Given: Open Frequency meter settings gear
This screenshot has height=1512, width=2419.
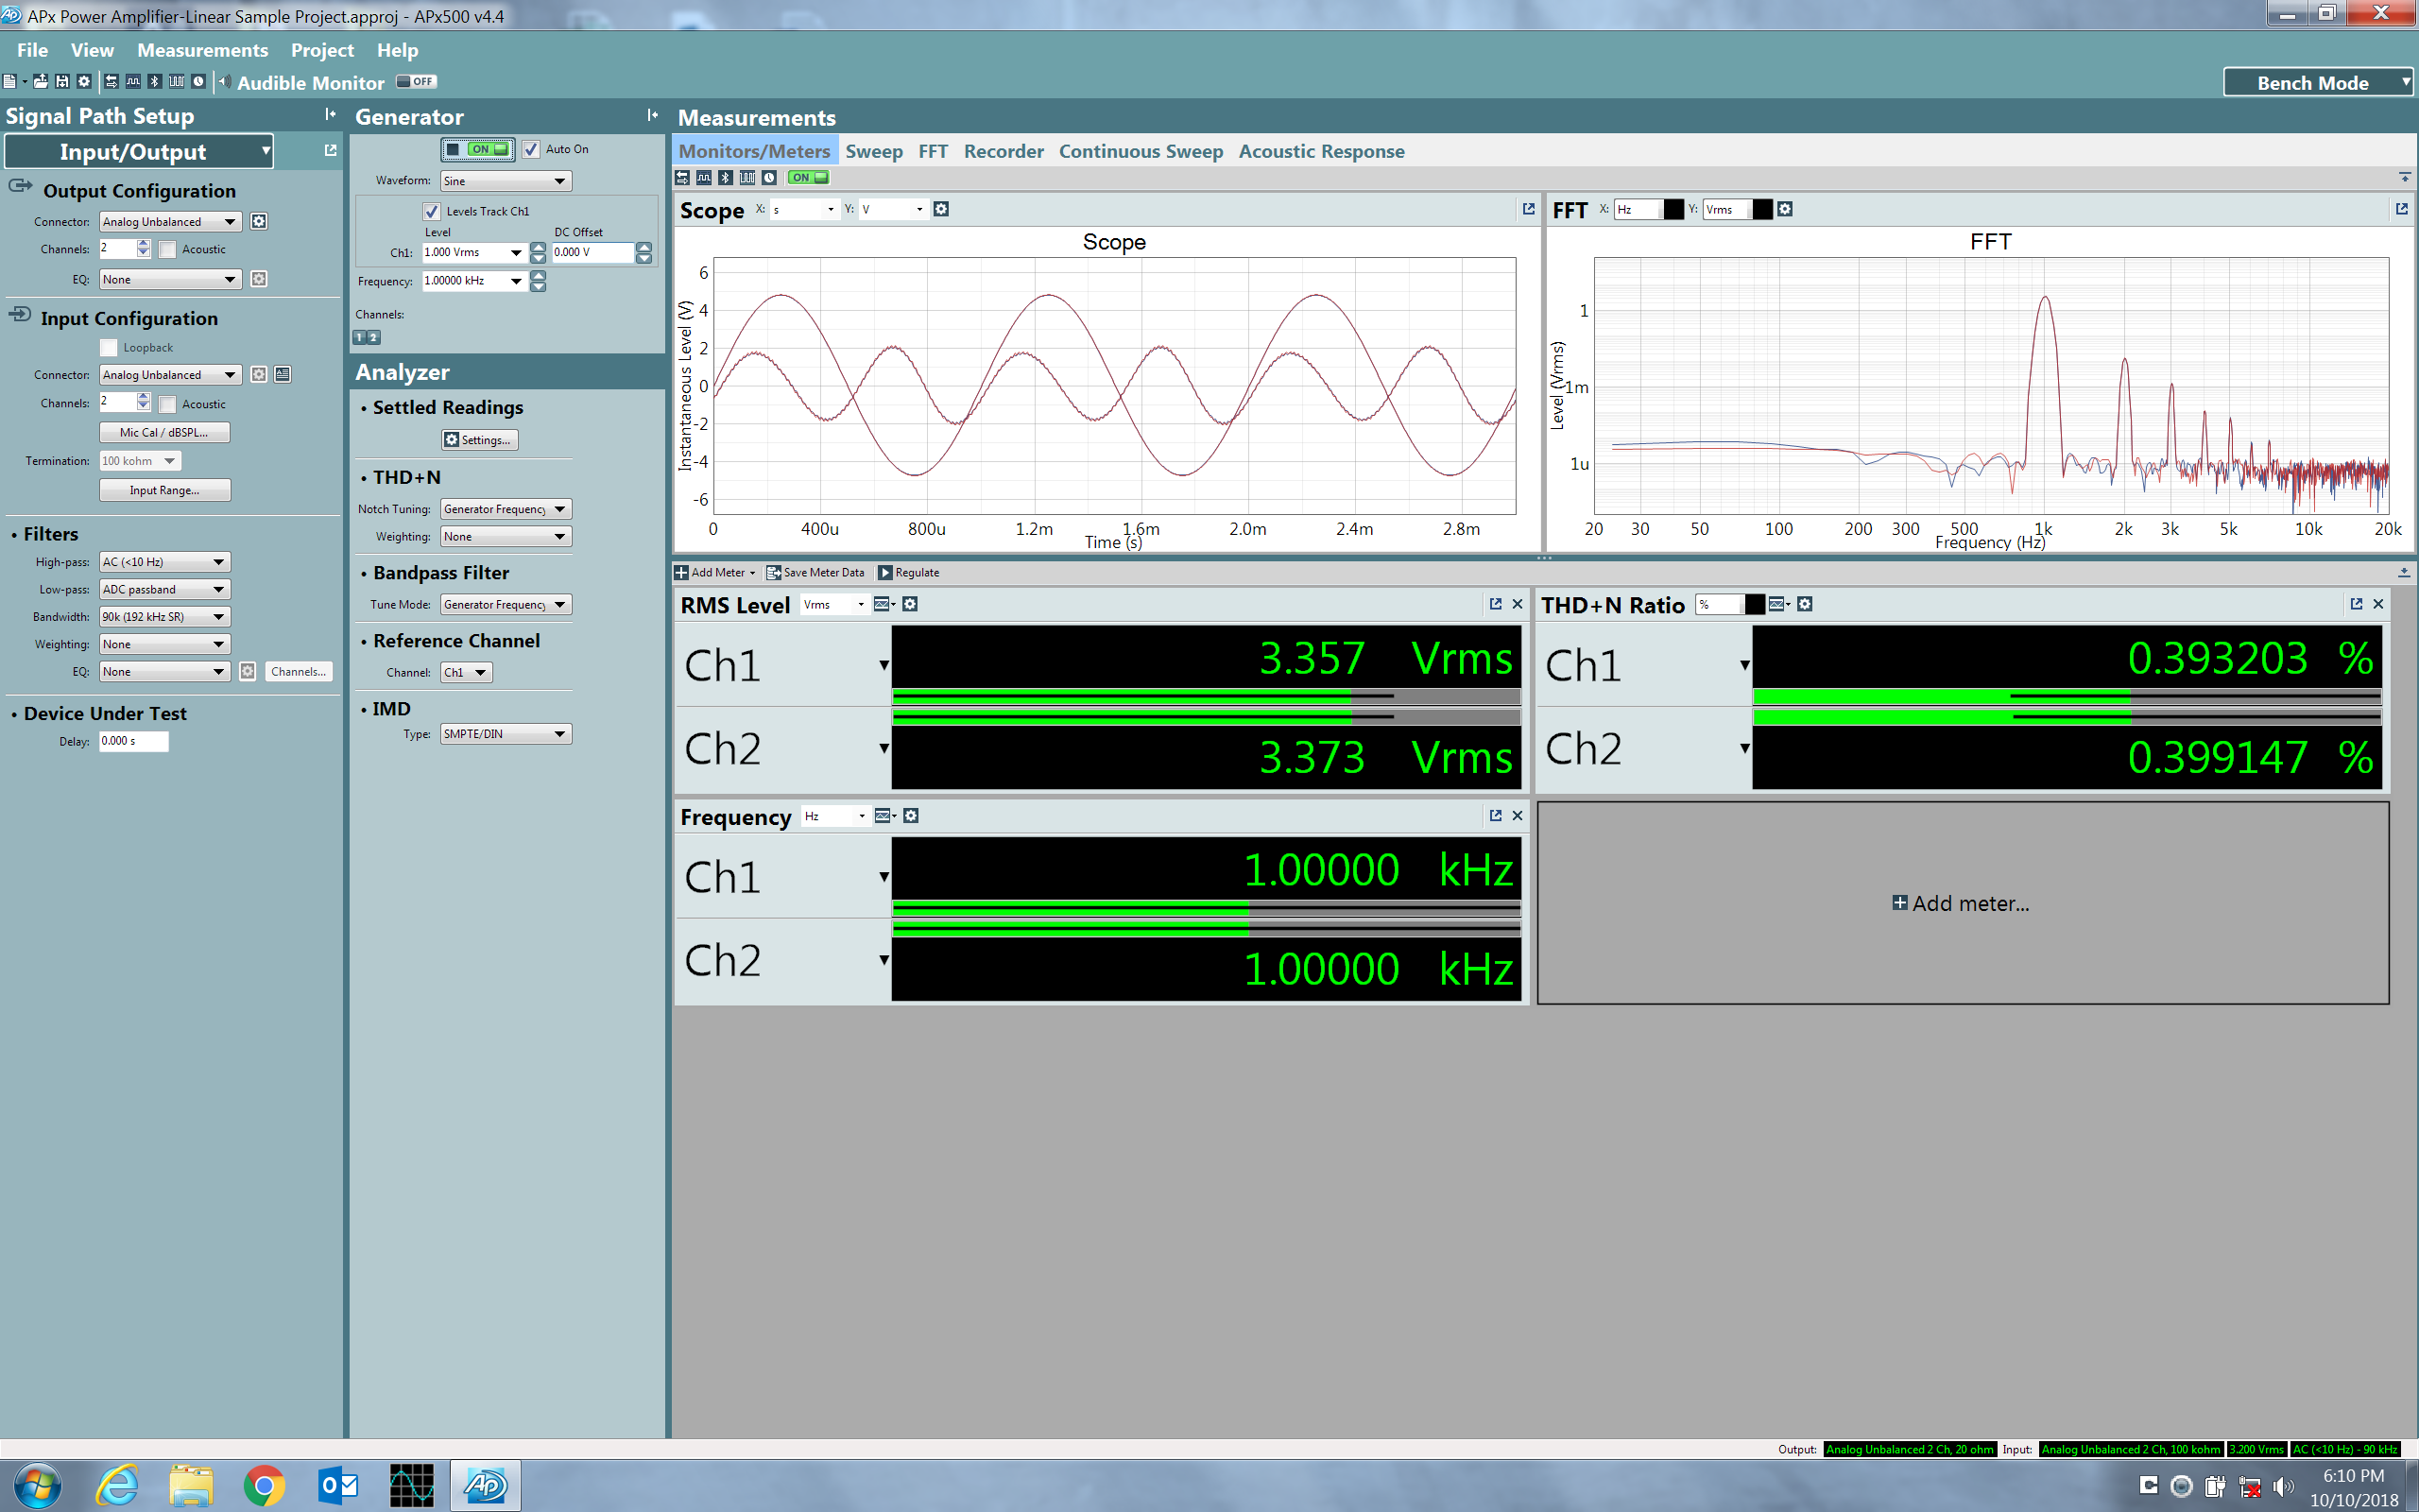Looking at the screenshot, I should (x=911, y=816).
